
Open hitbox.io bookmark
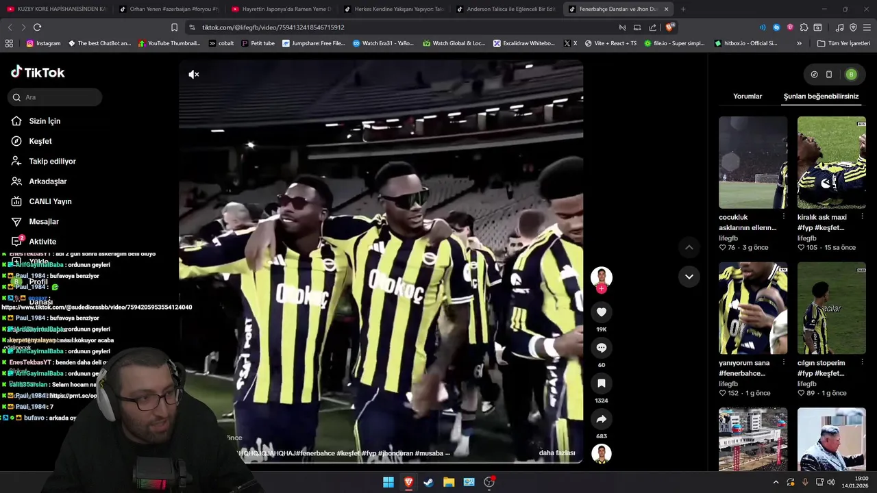pos(746,43)
